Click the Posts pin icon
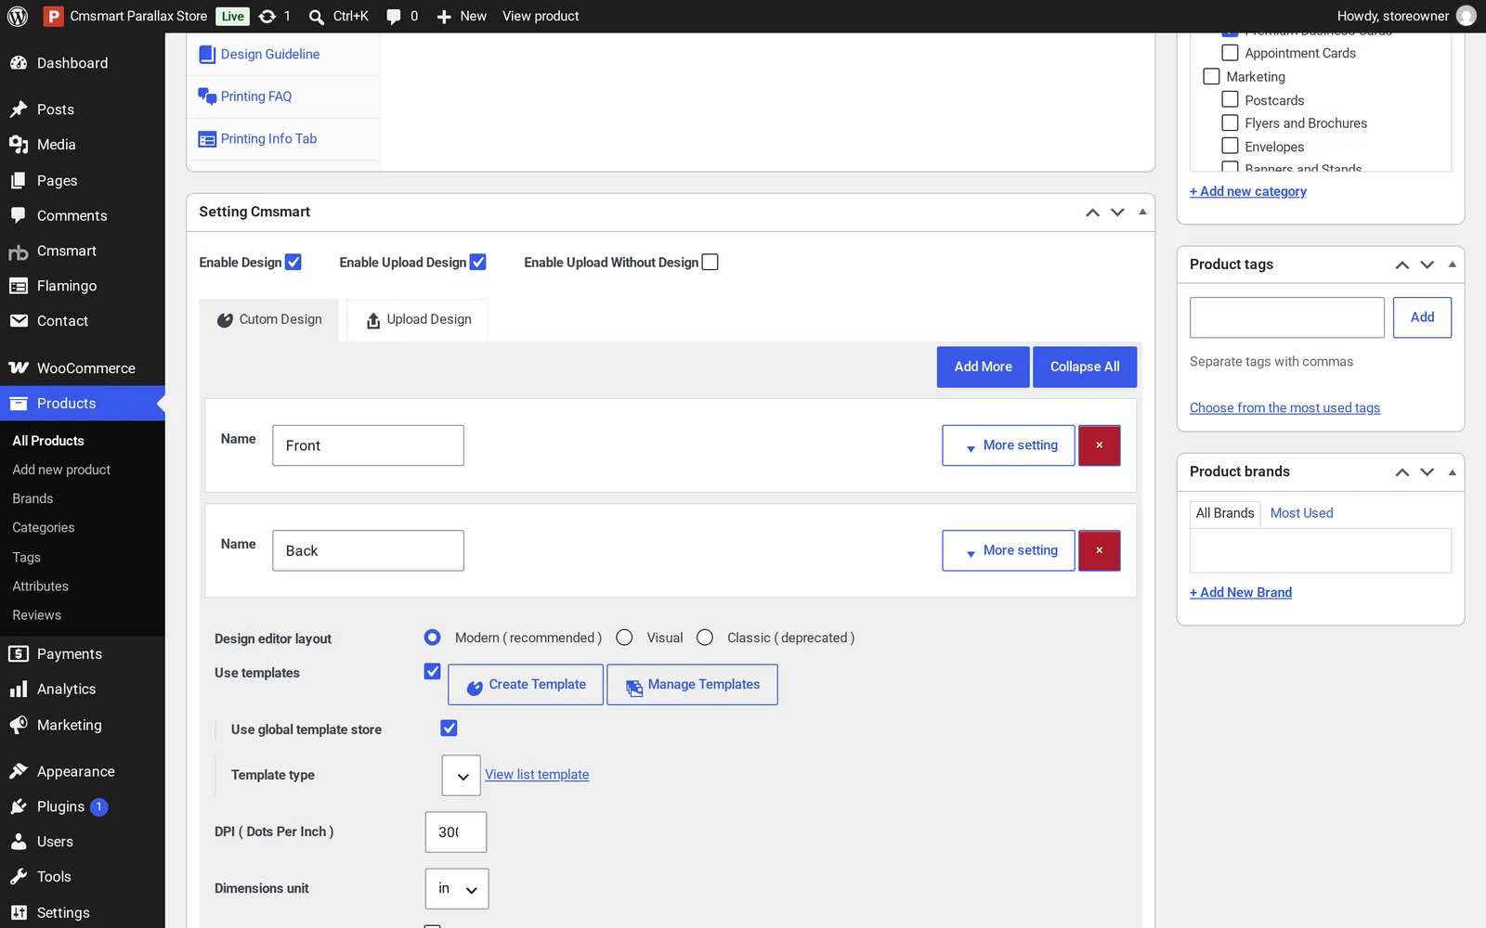This screenshot has height=928, width=1486. click(x=19, y=110)
